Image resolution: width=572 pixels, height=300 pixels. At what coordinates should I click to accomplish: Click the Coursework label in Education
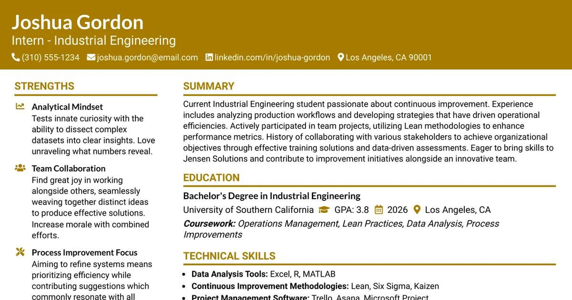coord(209,223)
